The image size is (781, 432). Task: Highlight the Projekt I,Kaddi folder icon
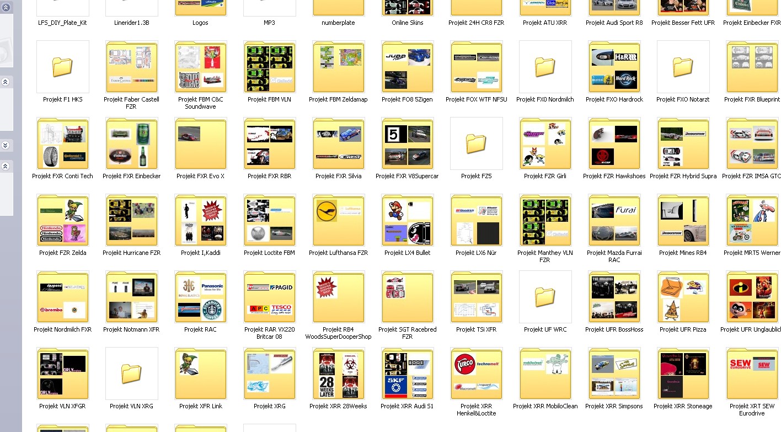pyautogui.click(x=201, y=220)
